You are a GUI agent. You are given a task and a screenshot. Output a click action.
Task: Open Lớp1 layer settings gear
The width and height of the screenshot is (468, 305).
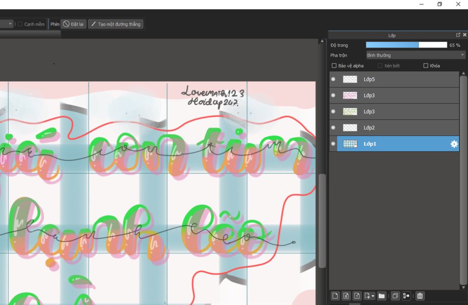pos(454,144)
